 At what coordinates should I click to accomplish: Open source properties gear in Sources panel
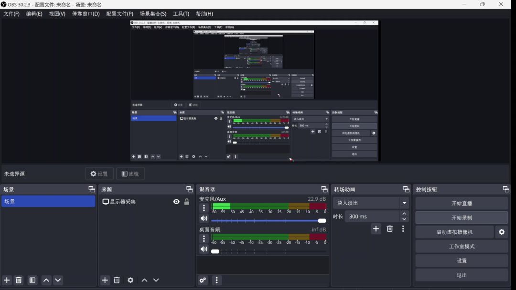coord(130,280)
